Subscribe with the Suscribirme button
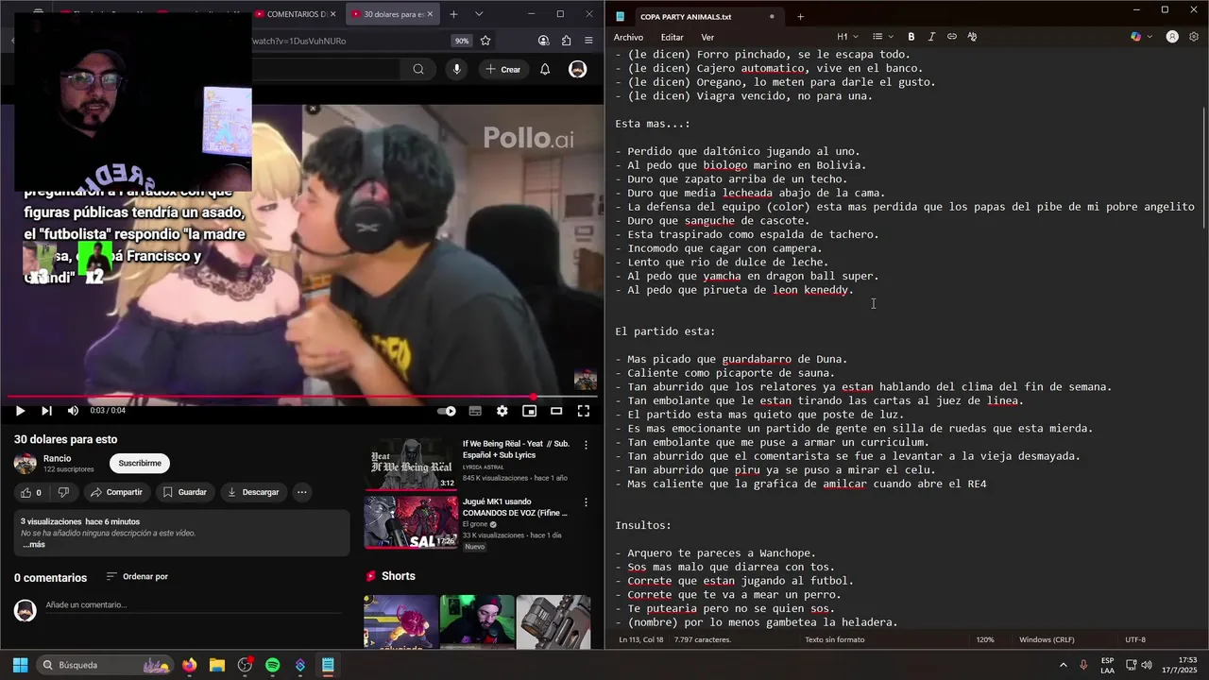 [x=140, y=463]
